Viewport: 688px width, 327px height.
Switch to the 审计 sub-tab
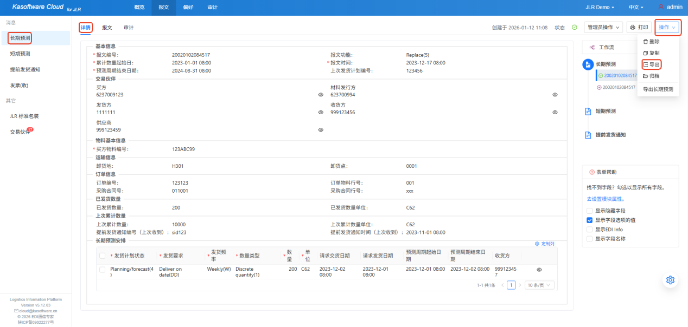[129, 27]
